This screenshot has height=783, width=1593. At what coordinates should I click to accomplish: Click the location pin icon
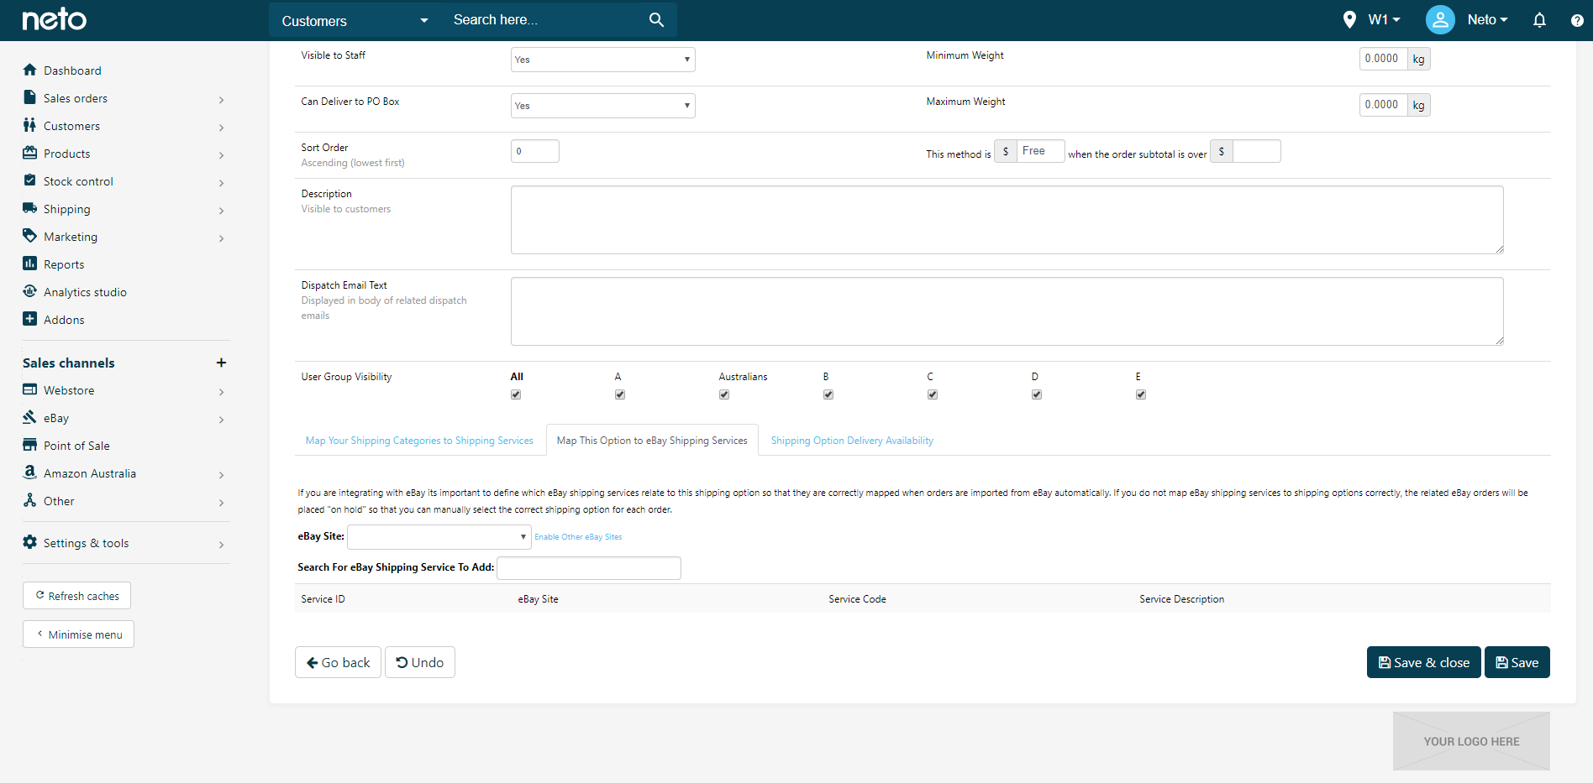1349,19
